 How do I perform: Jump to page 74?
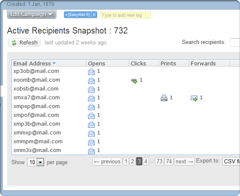pyautogui.click(x=169, y=161)
